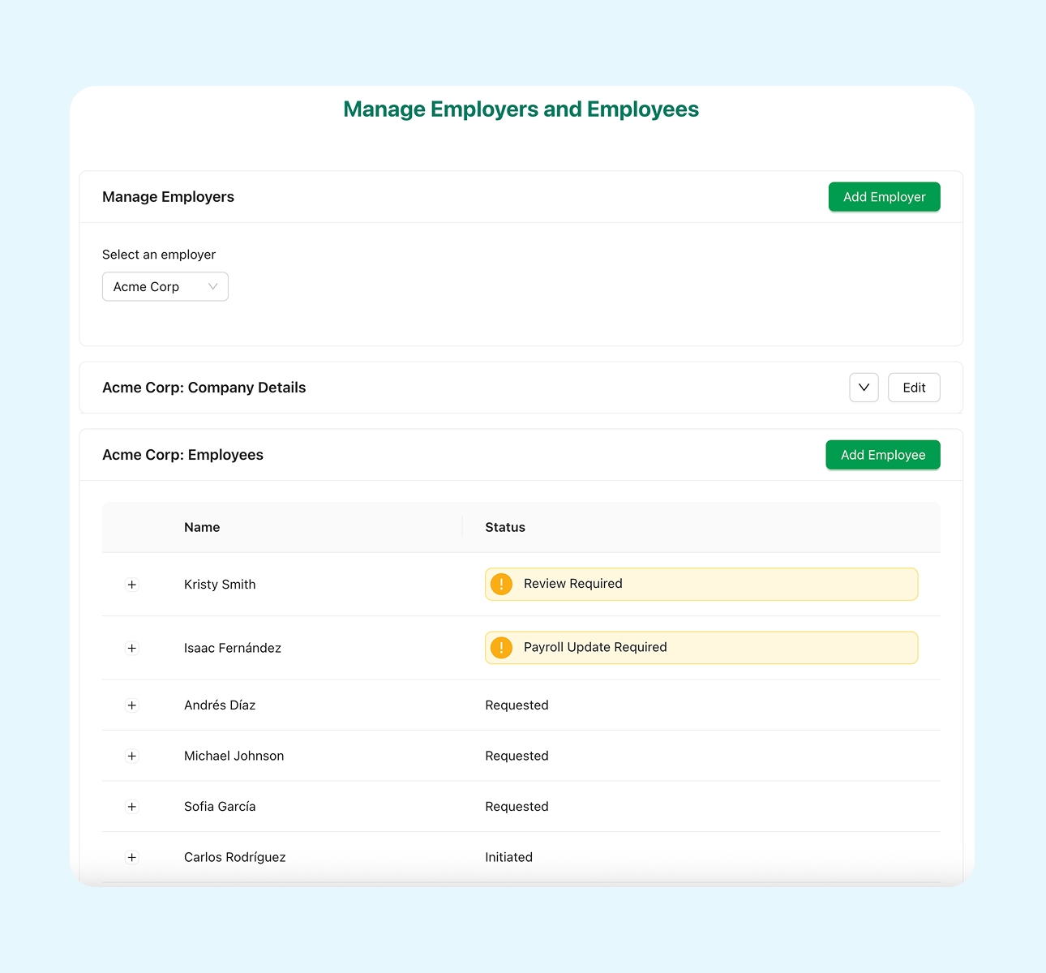Open the Select an employer dropdown
The height and width of the screenshot is (973, 1046).
[x=165, y=286]
